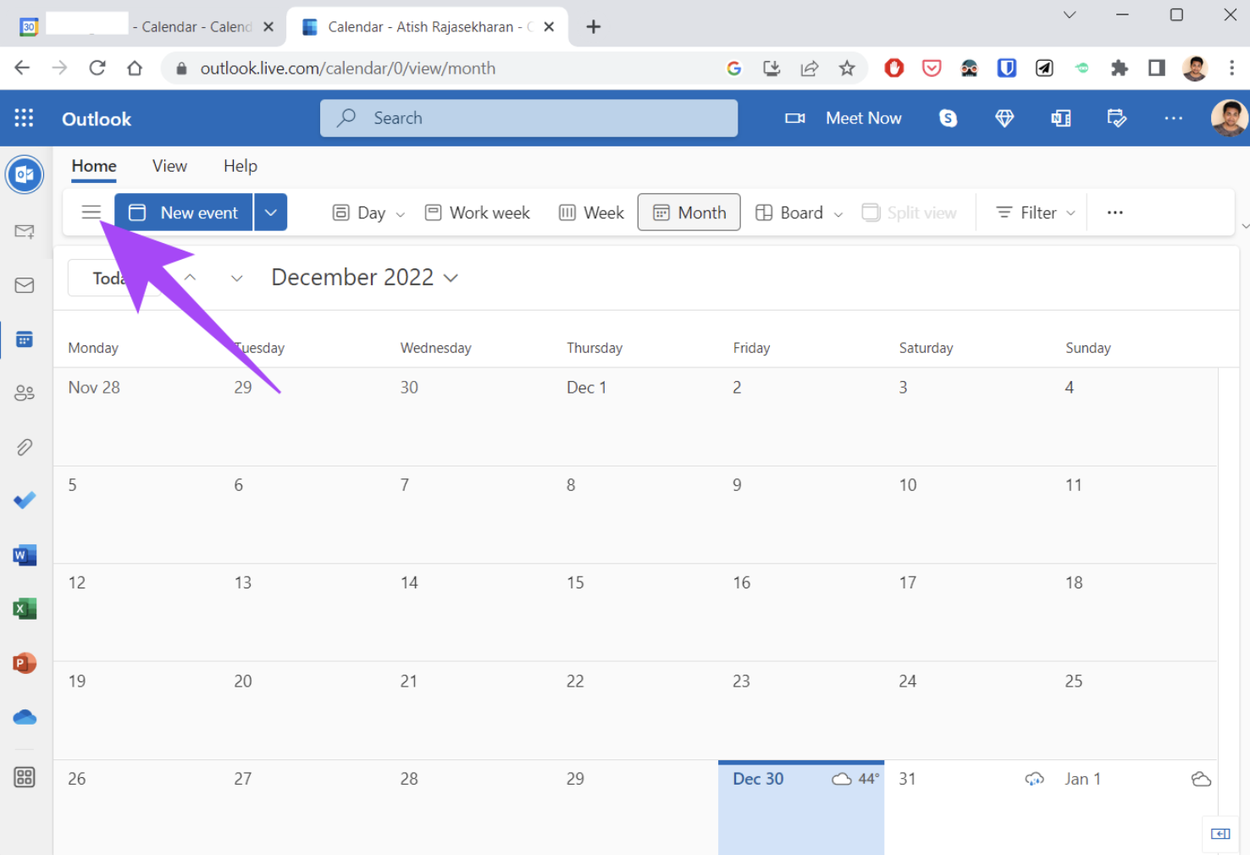Open the Outlook app launcher grid
The height and width of the screenshot is (855, 1250).
(x=24, y=119)
